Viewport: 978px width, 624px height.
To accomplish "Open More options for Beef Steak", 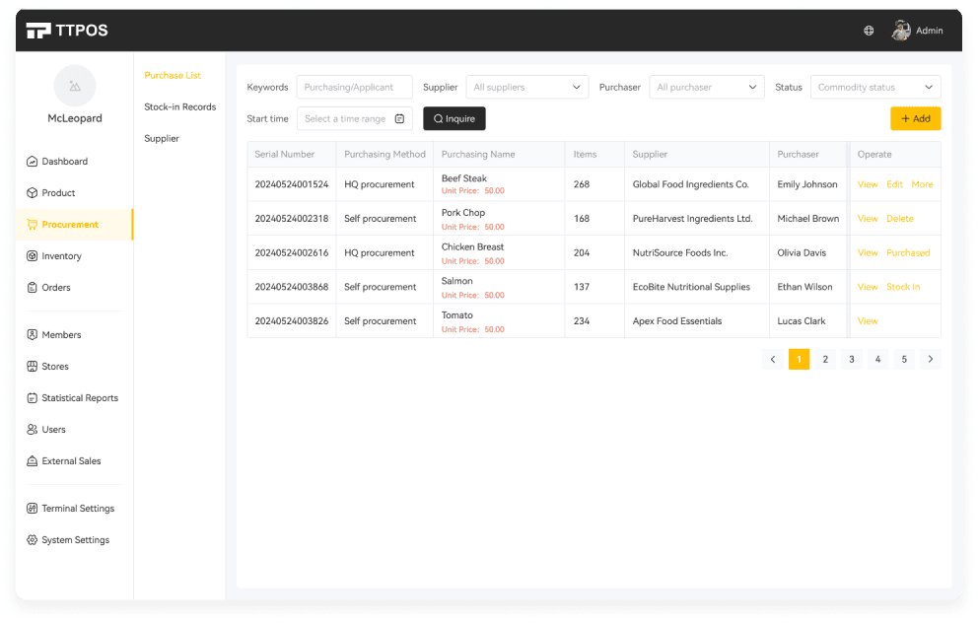I will click(x=922, y=184).
